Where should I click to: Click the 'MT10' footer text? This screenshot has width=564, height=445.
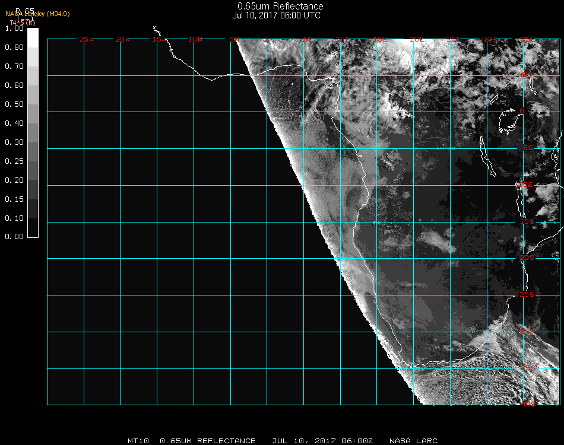tap(138, 441)
